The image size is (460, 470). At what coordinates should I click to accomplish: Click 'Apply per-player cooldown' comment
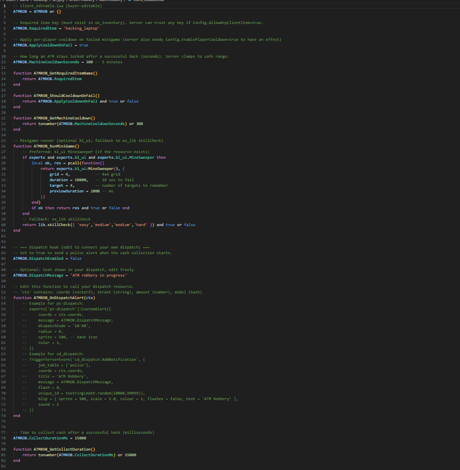coord(147,40)
